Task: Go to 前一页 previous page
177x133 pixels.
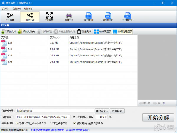Action: (x=145, y=103)
